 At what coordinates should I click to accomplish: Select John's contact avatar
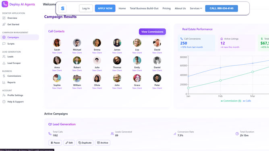117,78
